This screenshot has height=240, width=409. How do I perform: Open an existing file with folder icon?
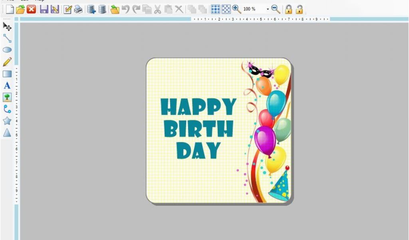tap(20, 10)
